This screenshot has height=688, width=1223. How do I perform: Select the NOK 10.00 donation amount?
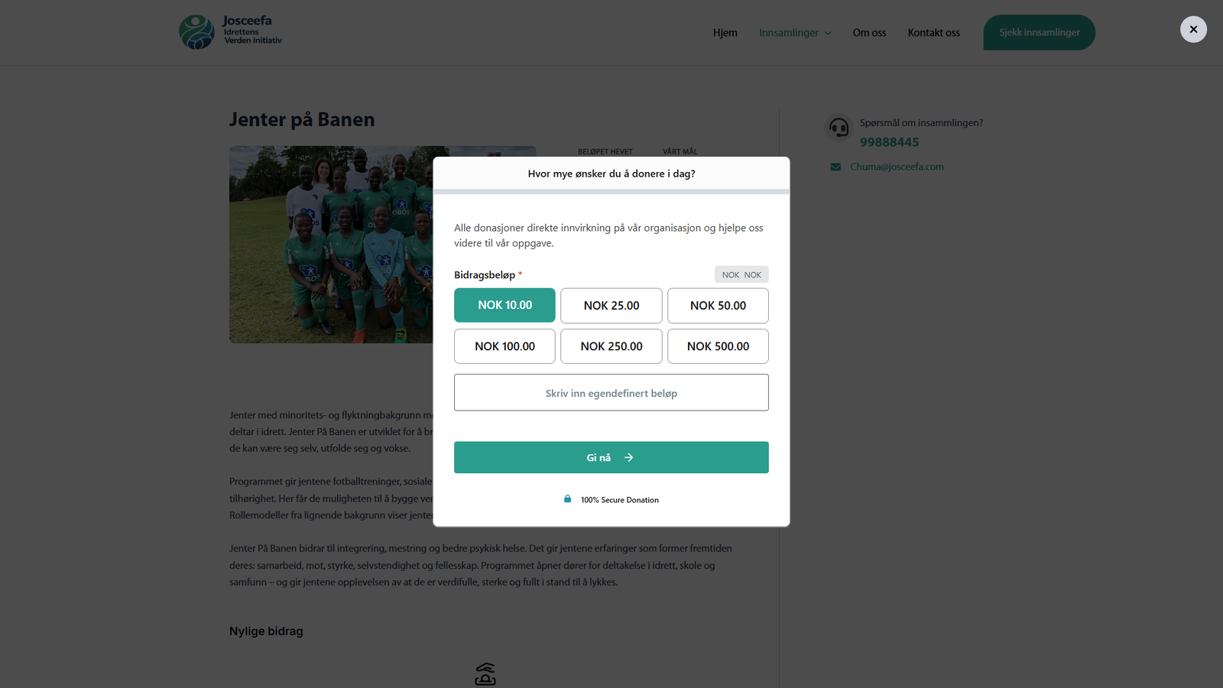click(504, 305)
